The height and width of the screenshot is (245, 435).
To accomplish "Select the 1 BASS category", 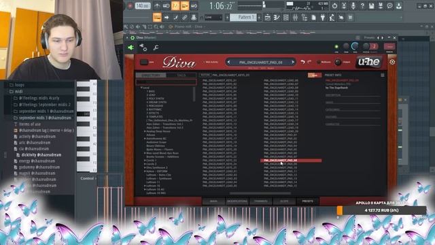I will [x=151, y=91].
